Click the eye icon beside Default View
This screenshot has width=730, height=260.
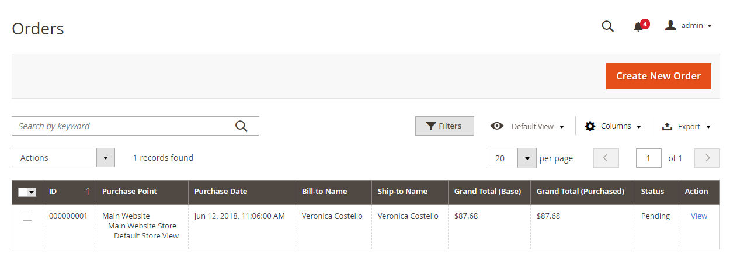coord(497,126)
